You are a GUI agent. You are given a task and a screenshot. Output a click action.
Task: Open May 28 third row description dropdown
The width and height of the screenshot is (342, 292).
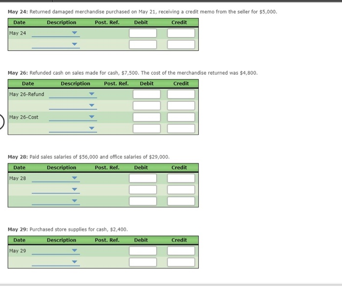[x=56, y=201]
